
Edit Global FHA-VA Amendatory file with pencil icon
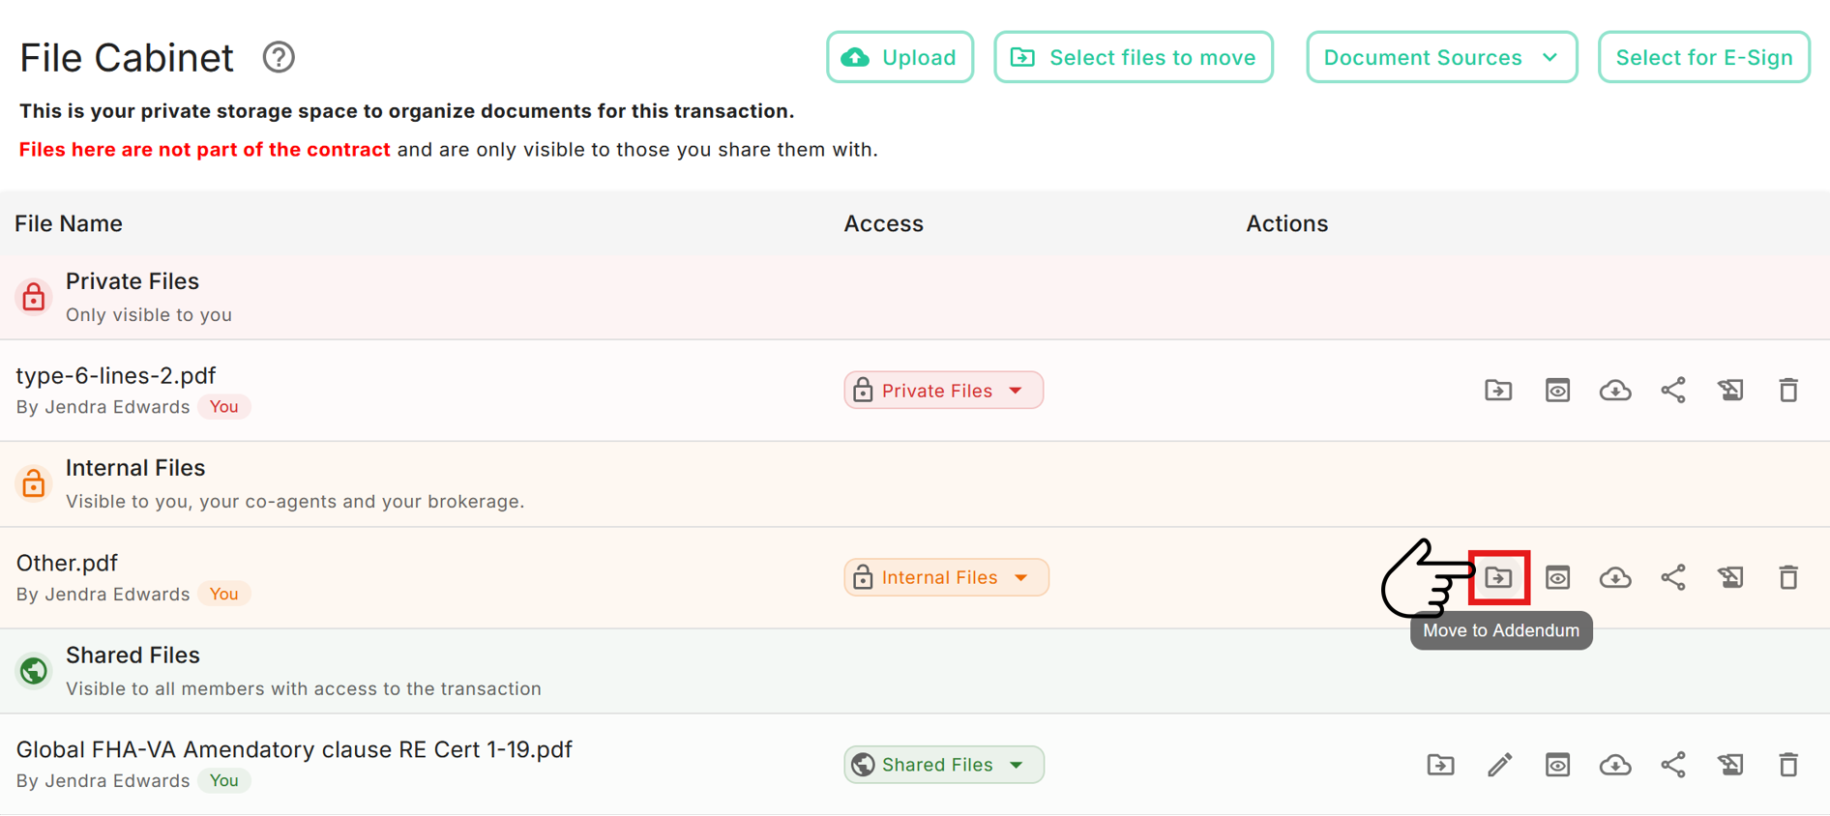click(x=1499, y=765)
